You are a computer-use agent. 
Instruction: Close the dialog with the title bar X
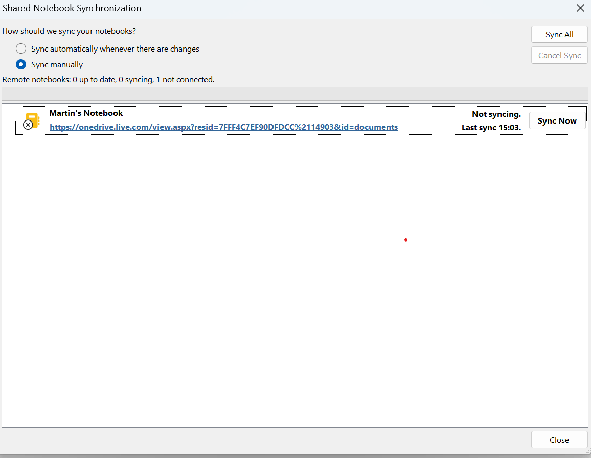click(x=580, y=8)
